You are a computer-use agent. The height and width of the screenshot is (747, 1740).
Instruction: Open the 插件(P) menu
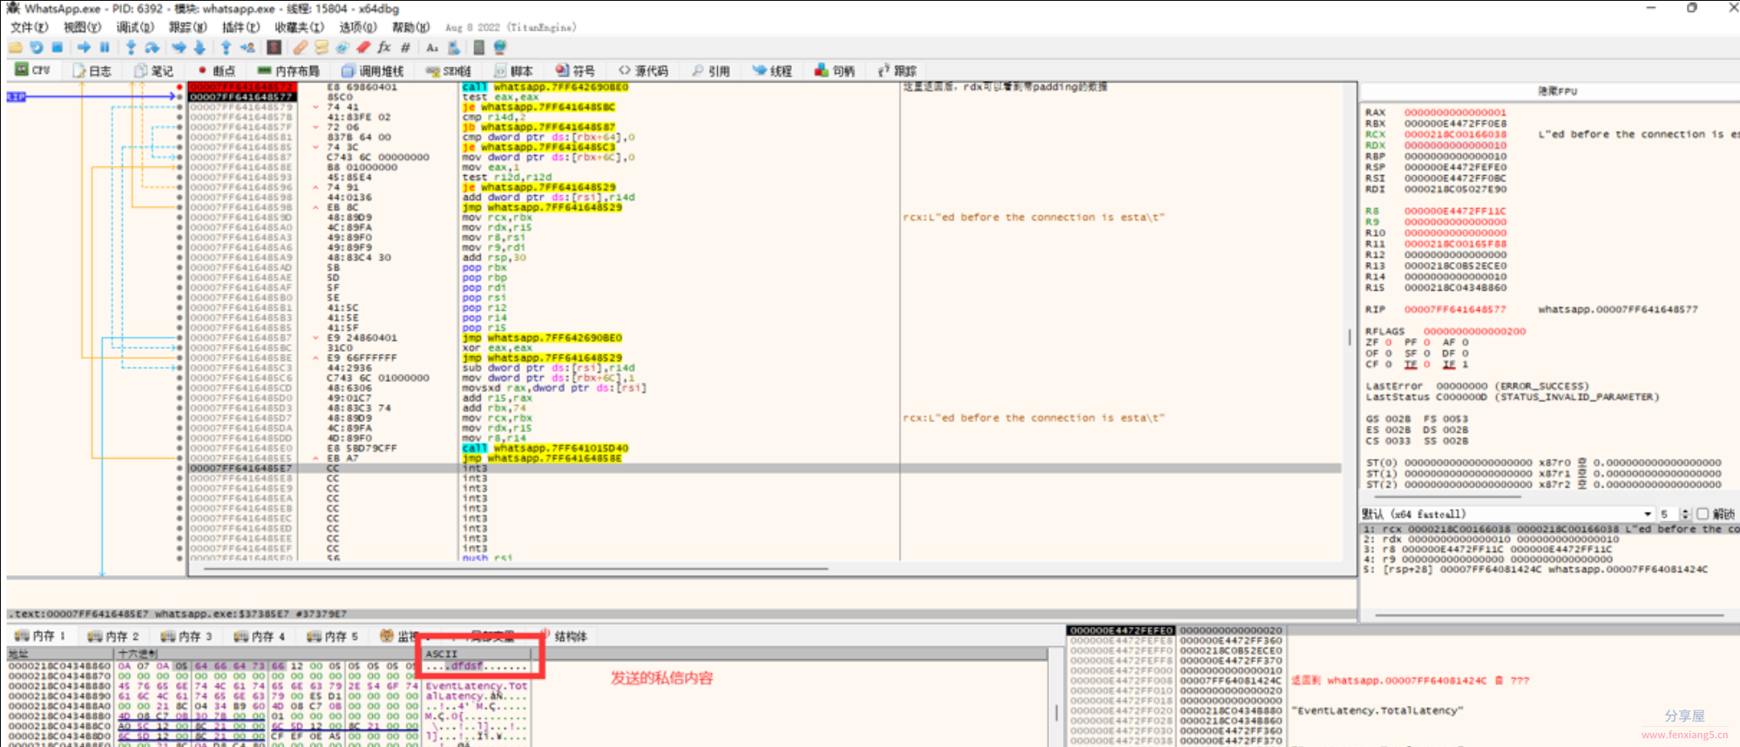[x=240, y=27]
